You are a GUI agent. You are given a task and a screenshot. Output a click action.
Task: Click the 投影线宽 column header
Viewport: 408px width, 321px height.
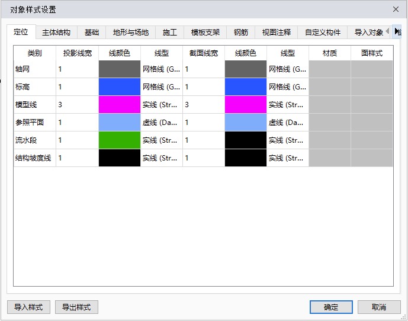(78, 53)
